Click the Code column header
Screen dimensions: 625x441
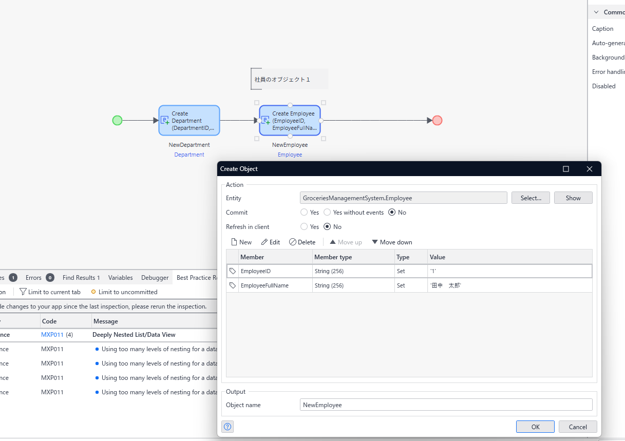click(x=66, y=321)
